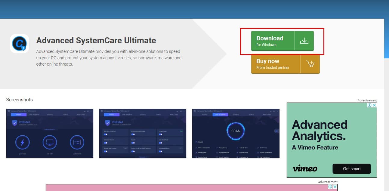Click the download arrow icon on green button
The width and height of the screenshot is (389, 191).
click(304, 41)
